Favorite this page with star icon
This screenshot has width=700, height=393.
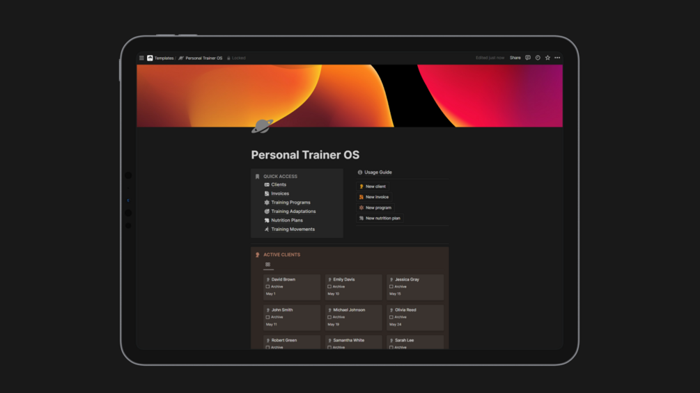(547, 58)
